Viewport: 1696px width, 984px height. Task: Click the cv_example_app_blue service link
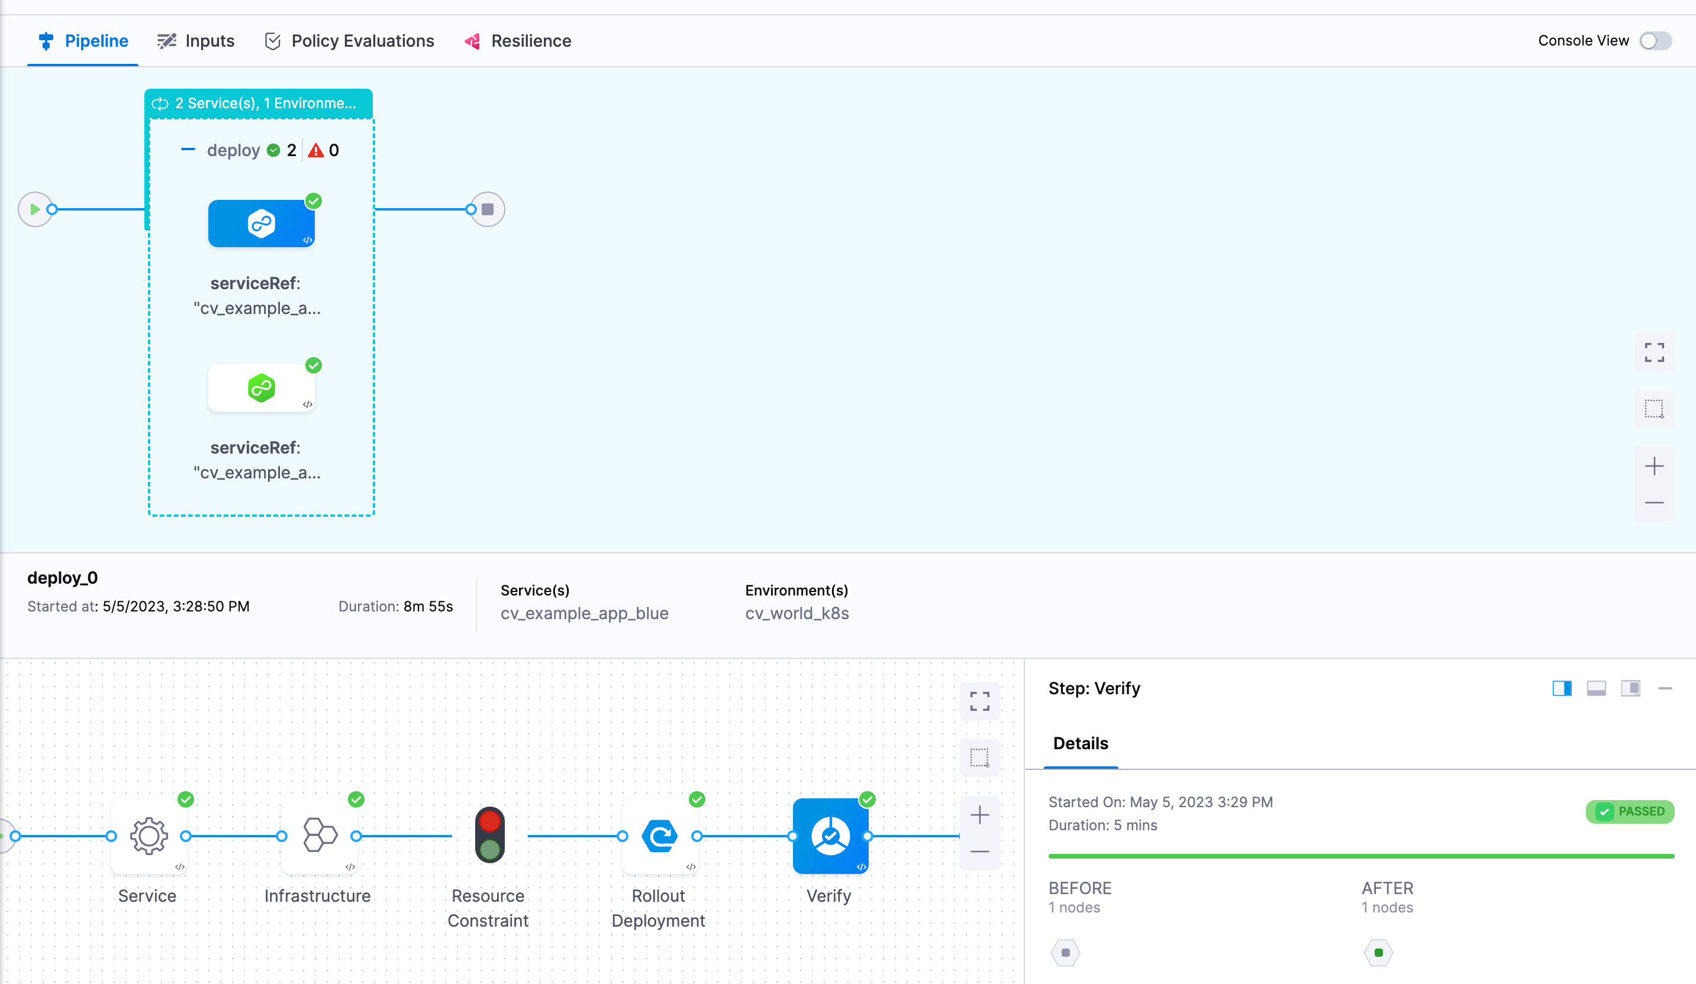[x=584, y=613]
